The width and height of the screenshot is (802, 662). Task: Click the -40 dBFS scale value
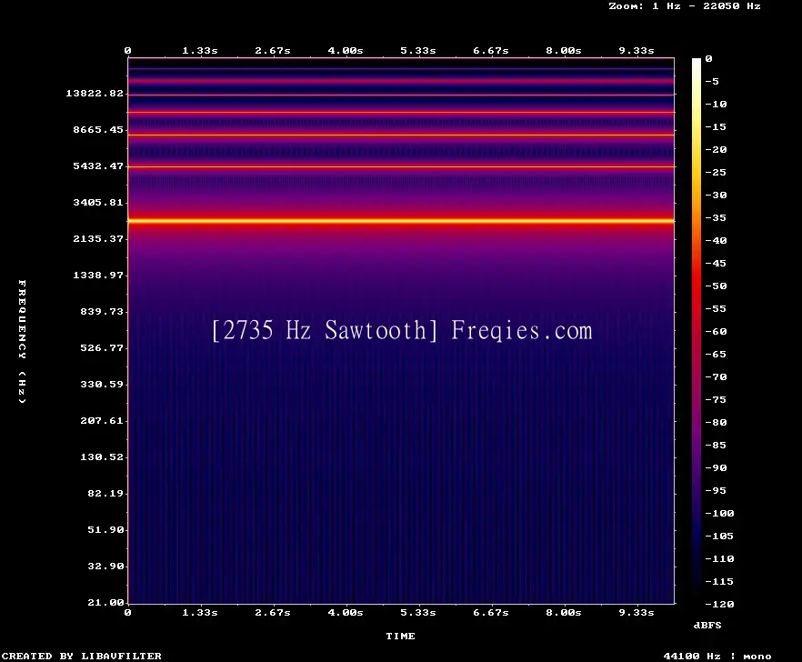[716, 240]
